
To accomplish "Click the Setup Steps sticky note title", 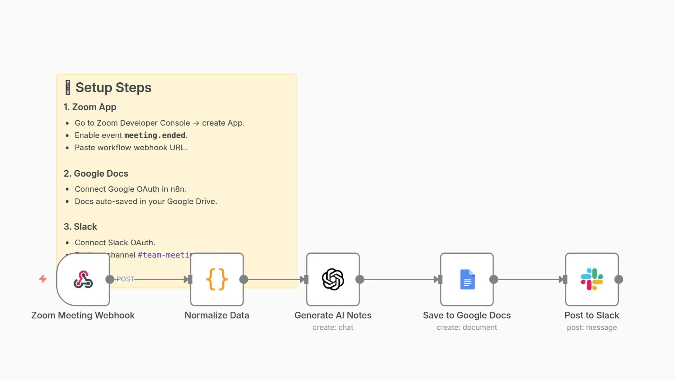I will pyautogui.click(x=113, y=88).
